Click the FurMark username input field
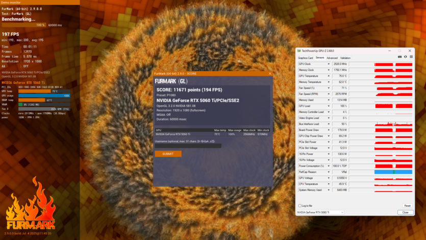The height and width of the screenshot is (240, 426). pos(188,146)
